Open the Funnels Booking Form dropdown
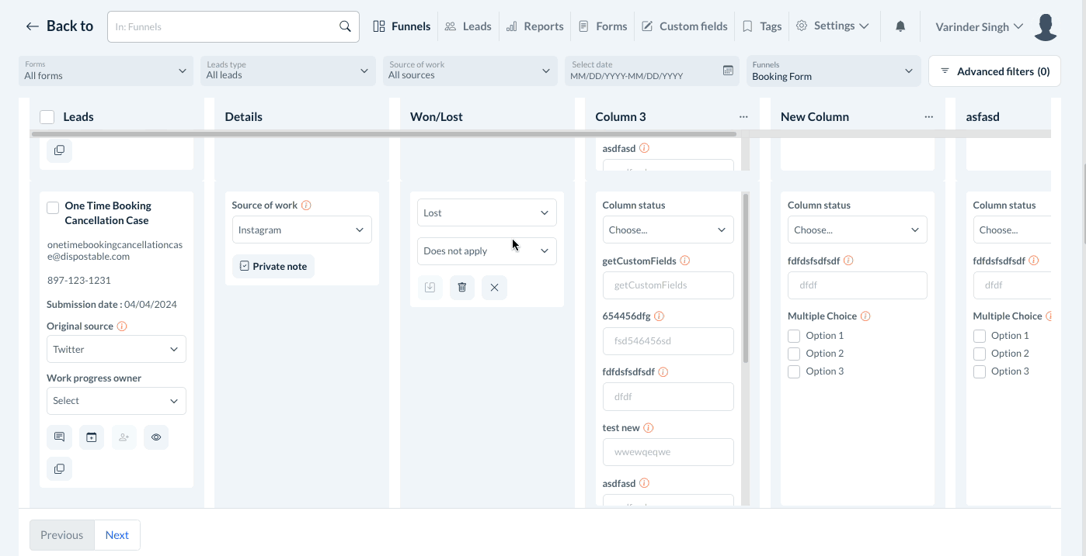 click(834, 71)
